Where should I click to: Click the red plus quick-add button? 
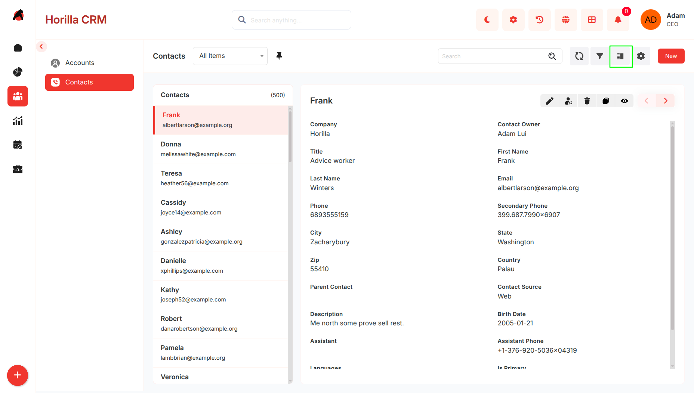click(18, 375)
